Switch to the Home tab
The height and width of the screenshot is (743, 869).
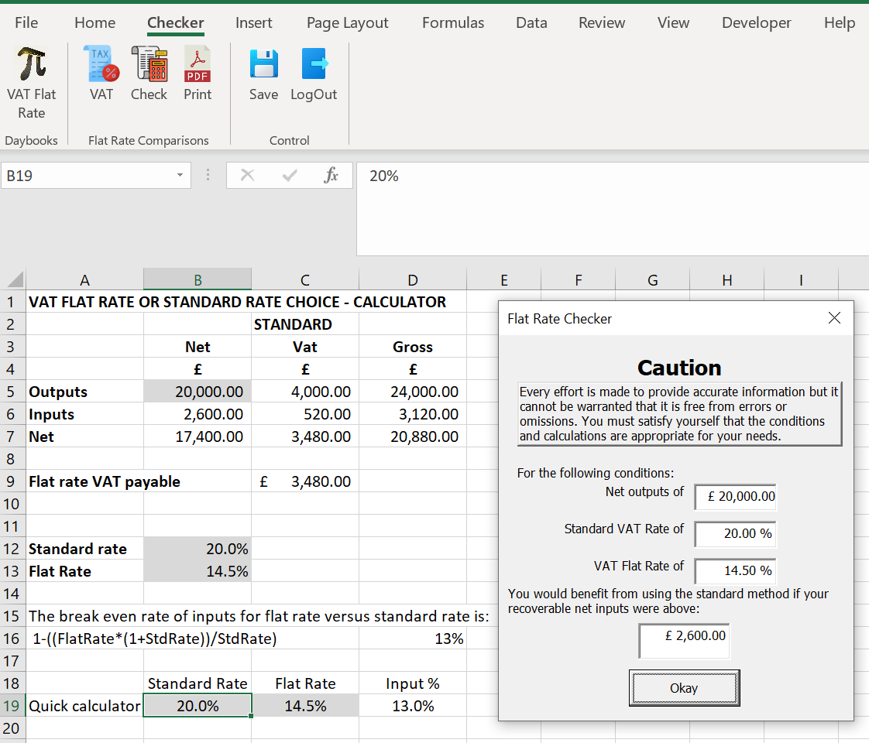click(x=94, y=22)
